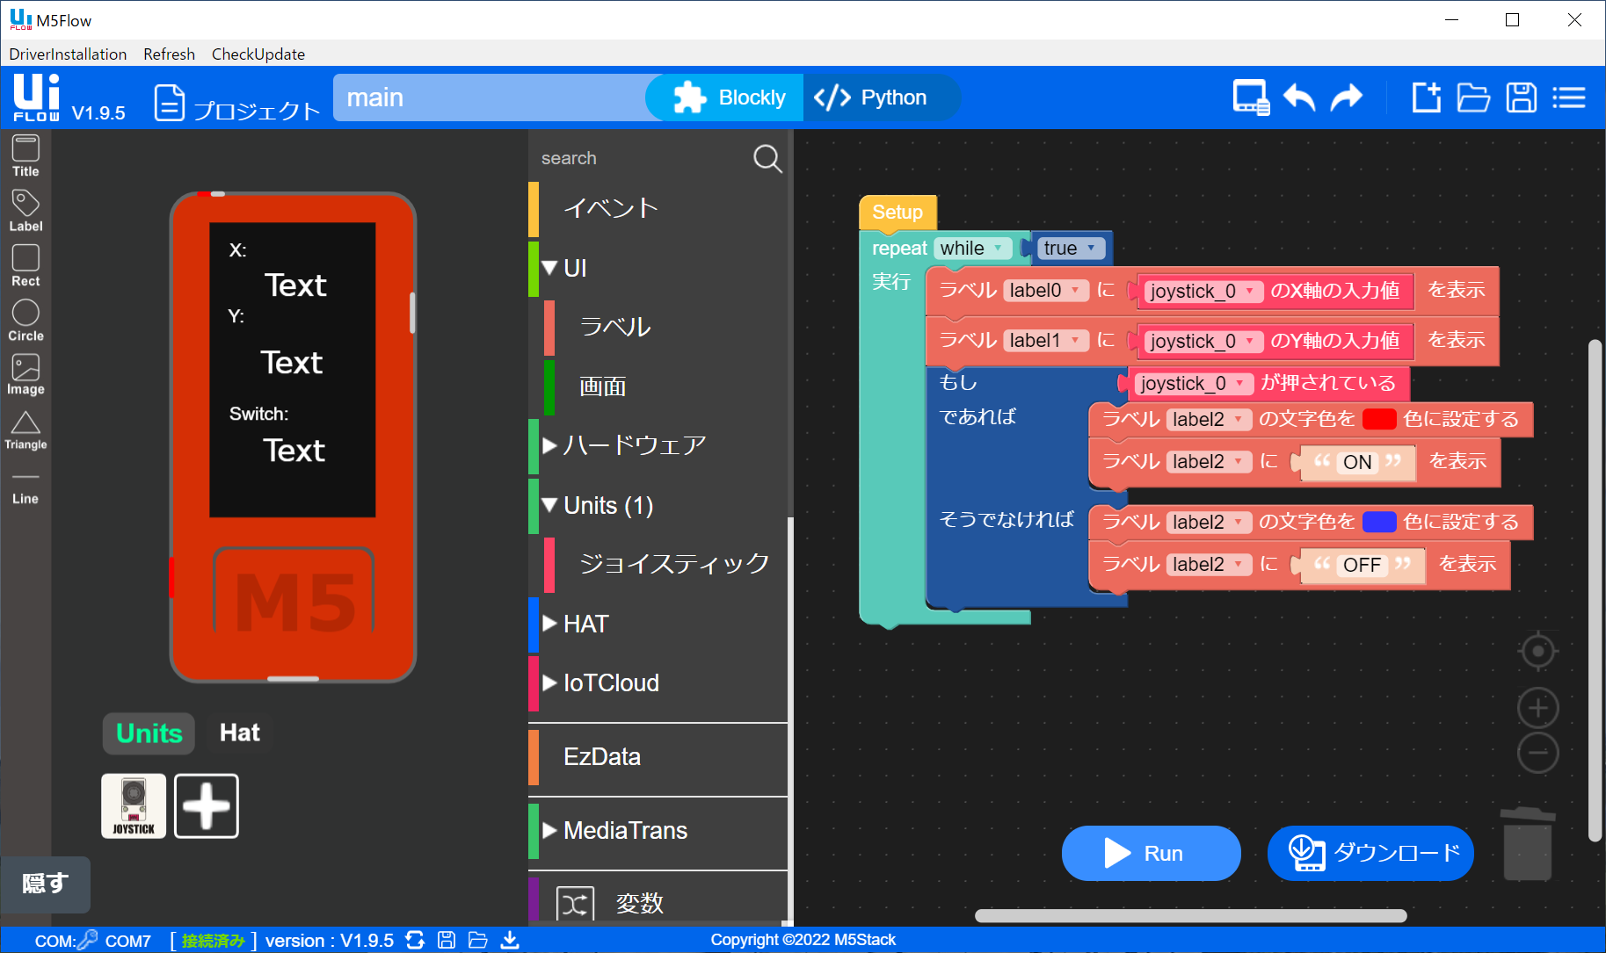Select the Circle shape tool
The height and width of the screenshot is (953, 1606).
coord(25,320)
